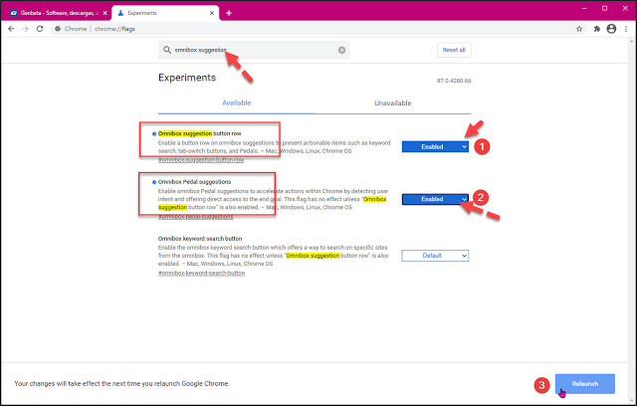Image resolution: width=637 pixels, height=406 pixels.
Task: Reload the page with the refresh icon
Action: click(45, 29)
